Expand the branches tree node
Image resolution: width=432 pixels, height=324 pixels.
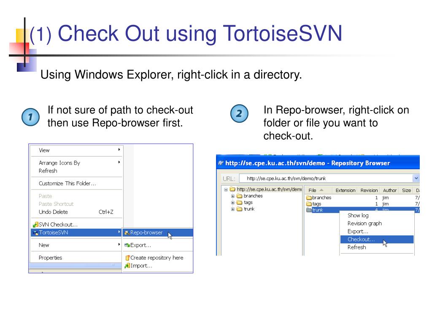coord(233,196)
